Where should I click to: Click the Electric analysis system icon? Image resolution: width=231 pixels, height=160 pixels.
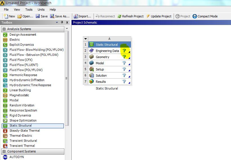point(5,40)
